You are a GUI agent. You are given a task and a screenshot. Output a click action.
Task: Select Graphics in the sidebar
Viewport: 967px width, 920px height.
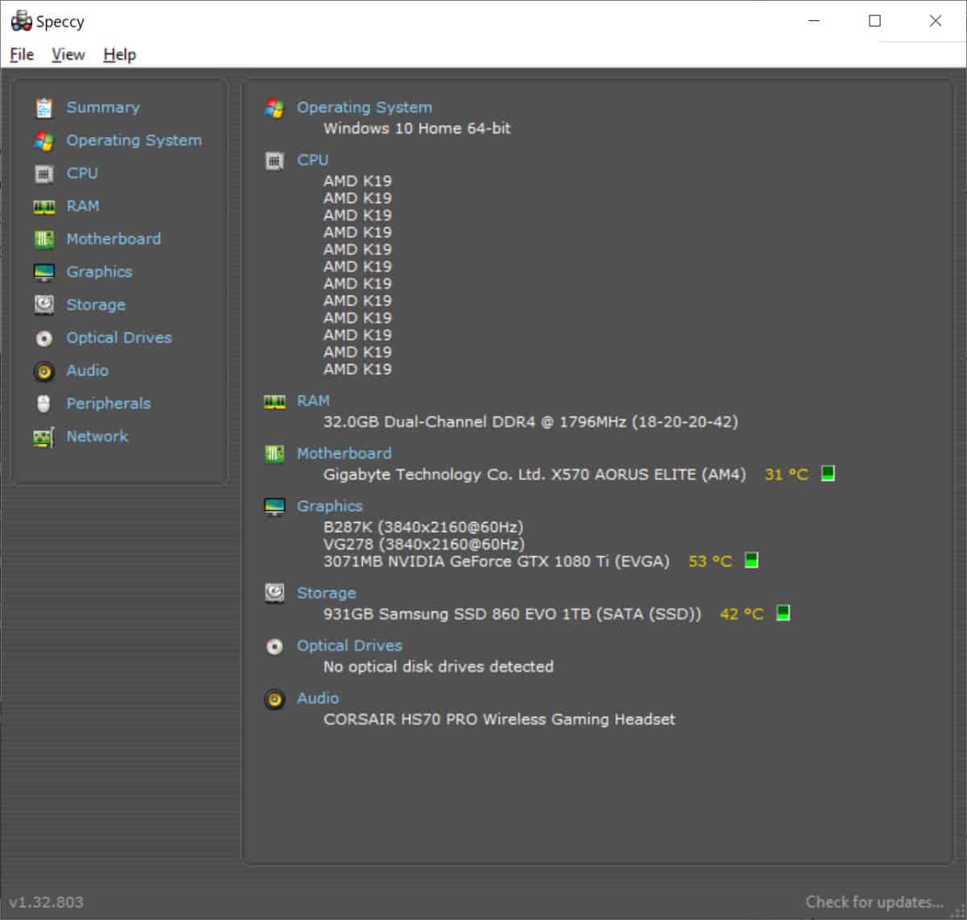pyautogui.click(x=99, y=272)
